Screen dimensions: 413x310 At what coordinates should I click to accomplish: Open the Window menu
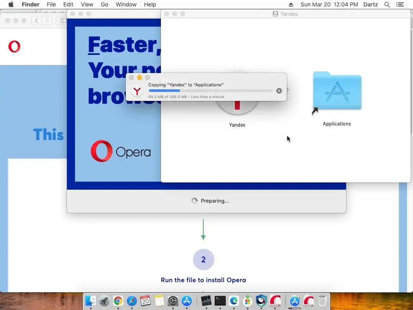point(126,4)
